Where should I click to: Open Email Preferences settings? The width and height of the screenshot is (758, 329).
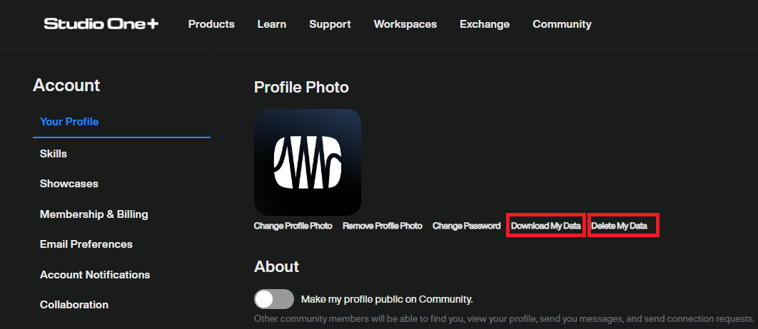86,244
